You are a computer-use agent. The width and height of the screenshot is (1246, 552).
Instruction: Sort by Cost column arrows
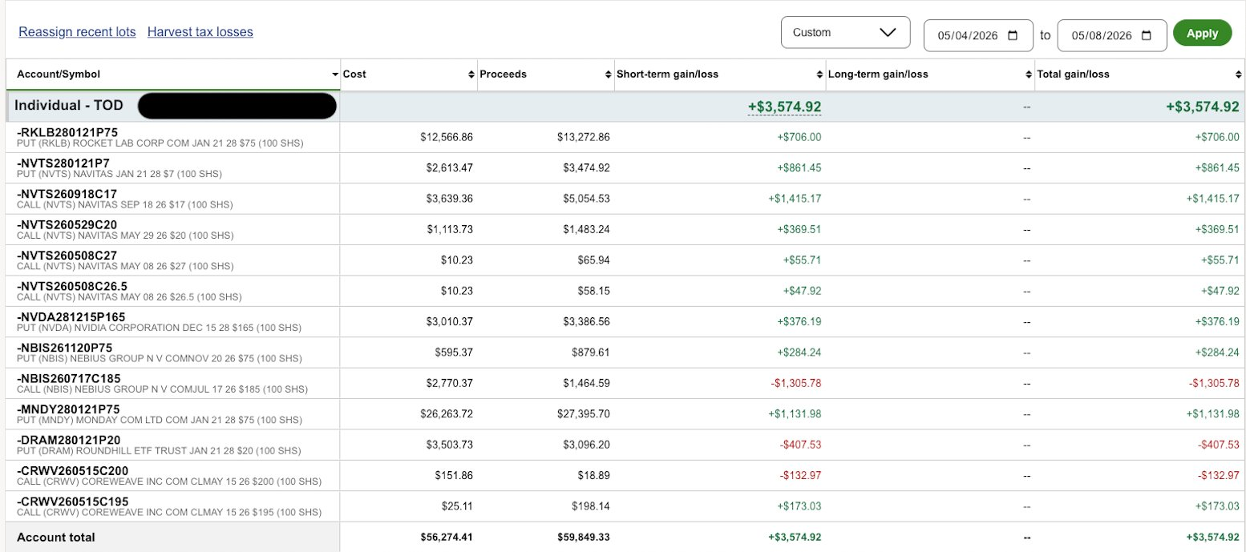471,75
